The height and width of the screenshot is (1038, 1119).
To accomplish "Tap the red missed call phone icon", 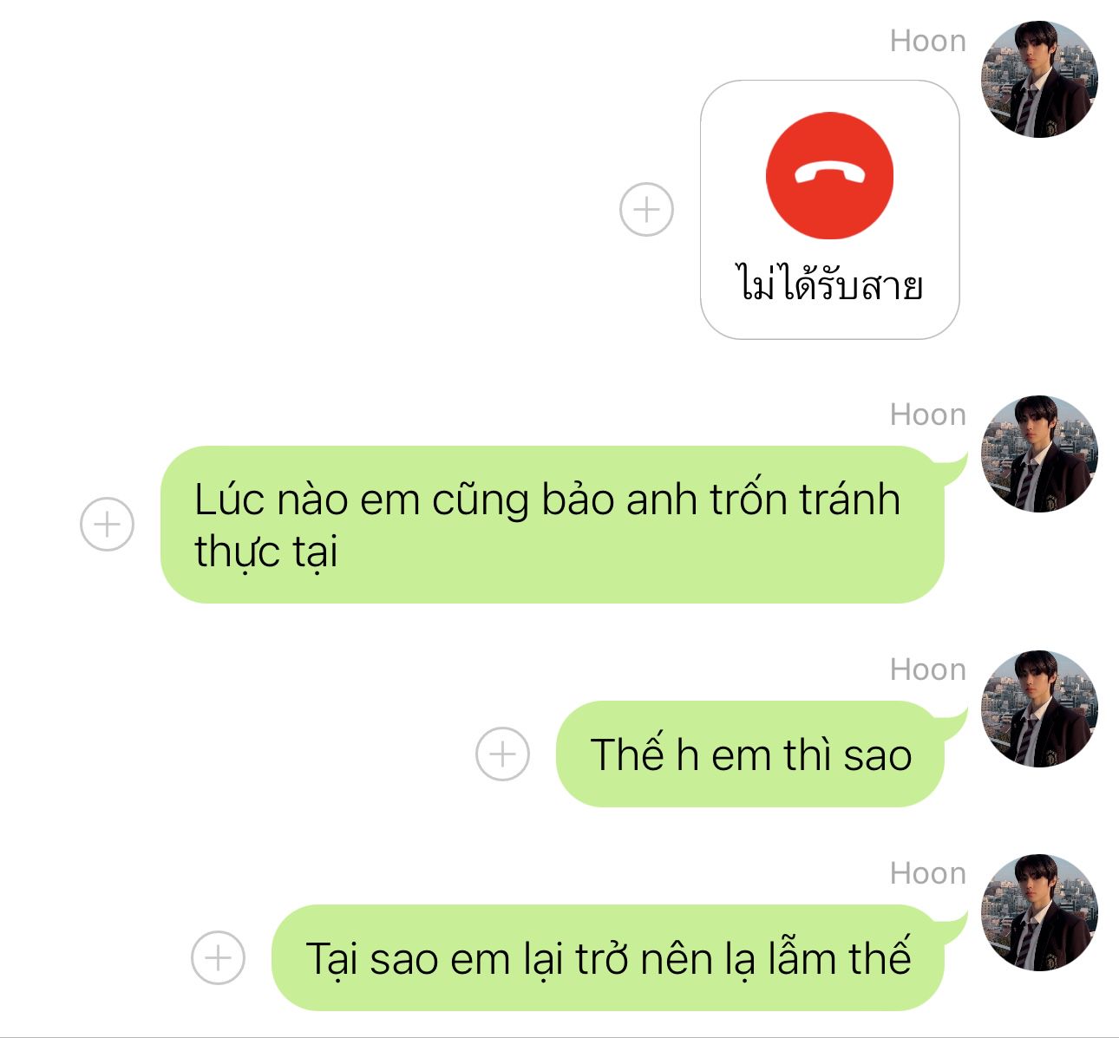I will tap(829, 175).
